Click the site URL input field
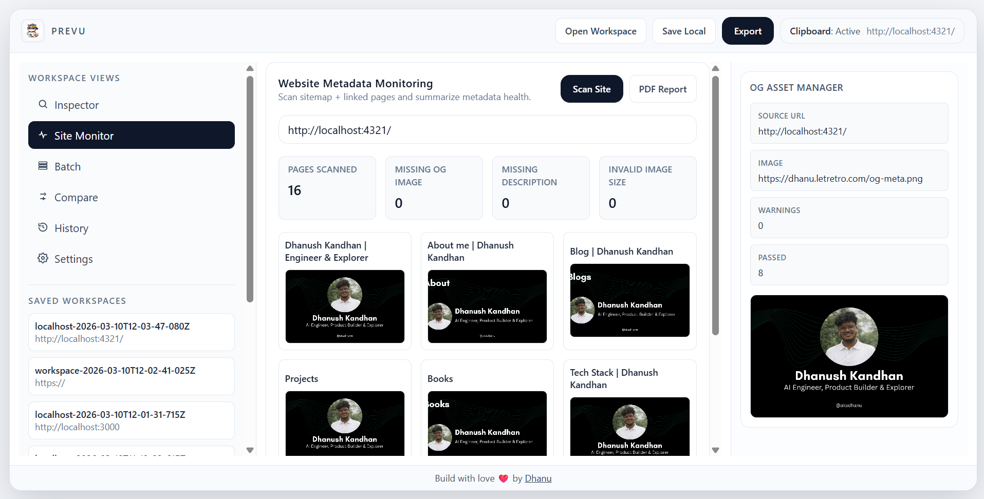 (x=487, y=130)
